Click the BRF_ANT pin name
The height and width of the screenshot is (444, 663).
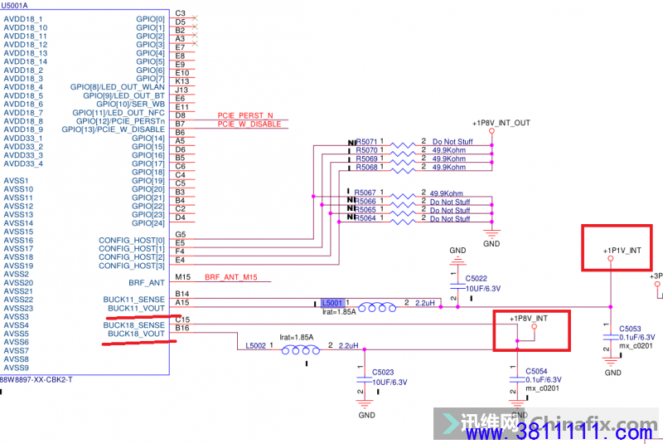coord(147,283)
